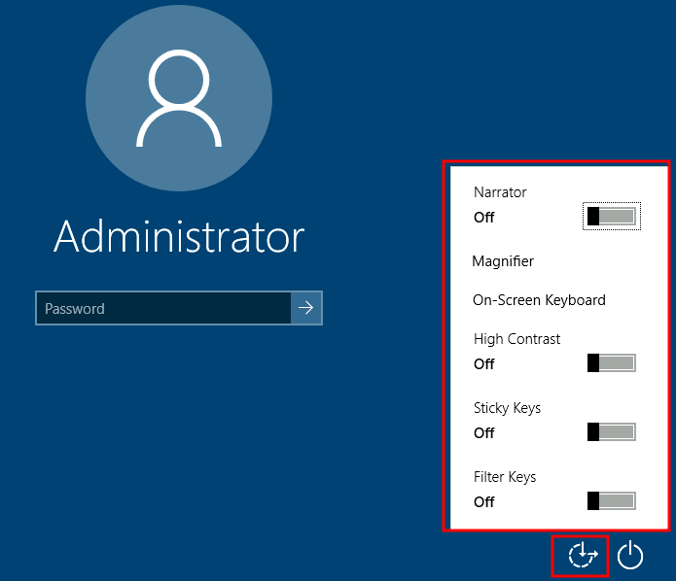
Task: Click the Sticky Keys label text
Action: [x=507, y=408]
